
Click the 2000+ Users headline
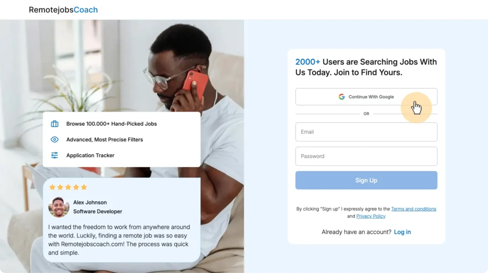pos(366,67)
